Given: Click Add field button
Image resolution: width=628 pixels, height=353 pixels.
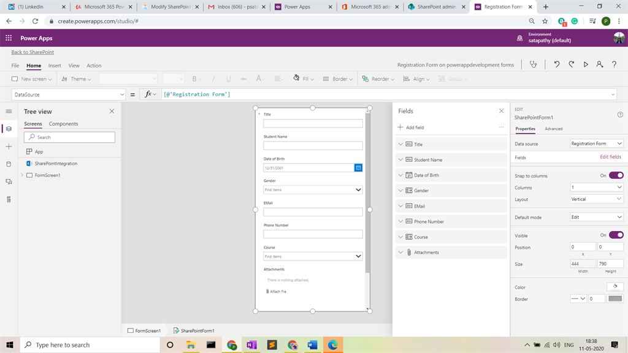Looking at the screenshot, I should pos(411,127).
